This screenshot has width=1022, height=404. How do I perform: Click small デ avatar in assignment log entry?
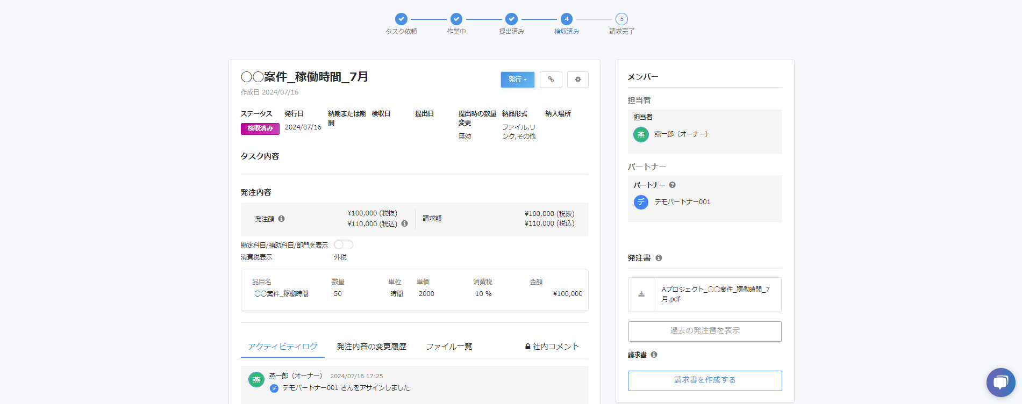(x=274, y=388)
